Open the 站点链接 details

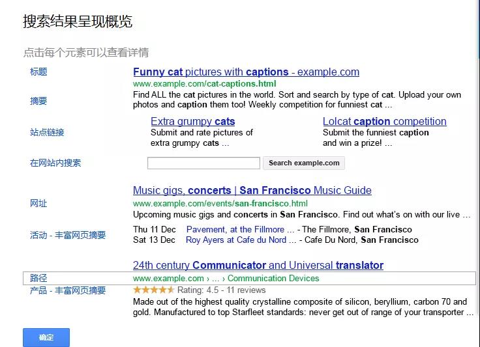(47, 132)
